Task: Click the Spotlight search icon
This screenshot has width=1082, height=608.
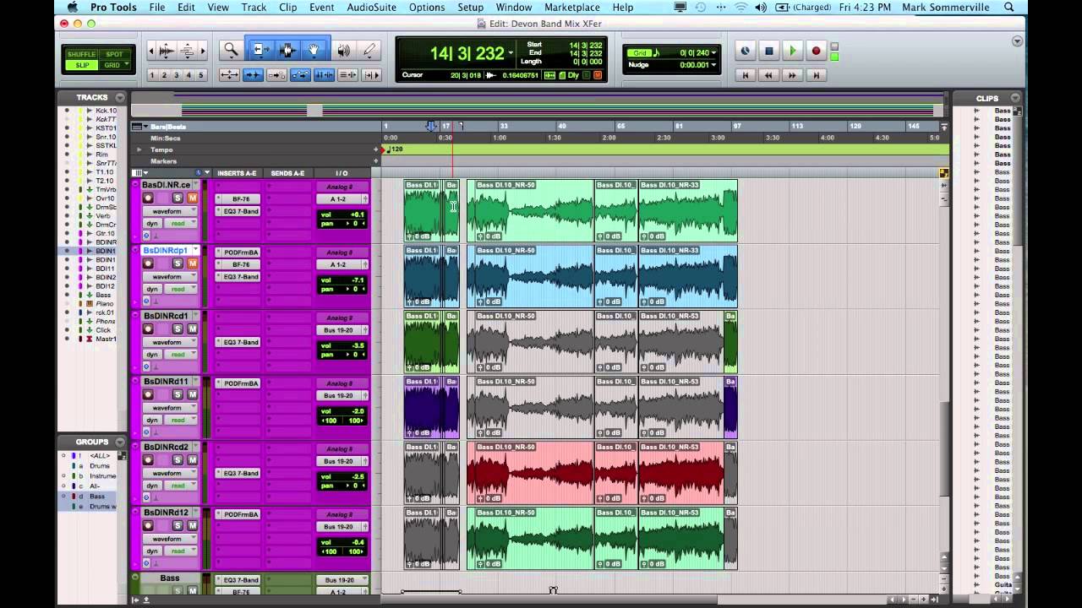Action: 1009,7
